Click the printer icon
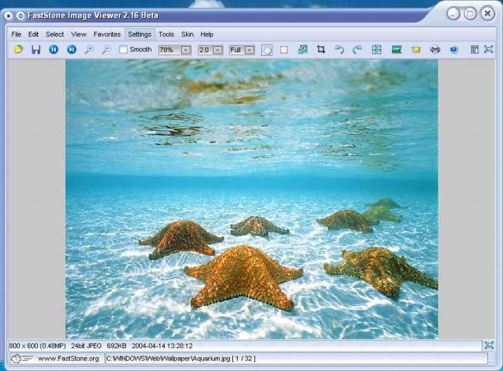This screenshot has height=371, width=503. tap(435, 50)
